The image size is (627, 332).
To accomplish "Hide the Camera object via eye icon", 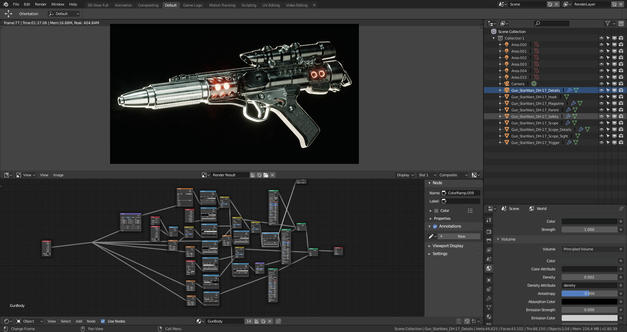I will [x=601, y=84].
